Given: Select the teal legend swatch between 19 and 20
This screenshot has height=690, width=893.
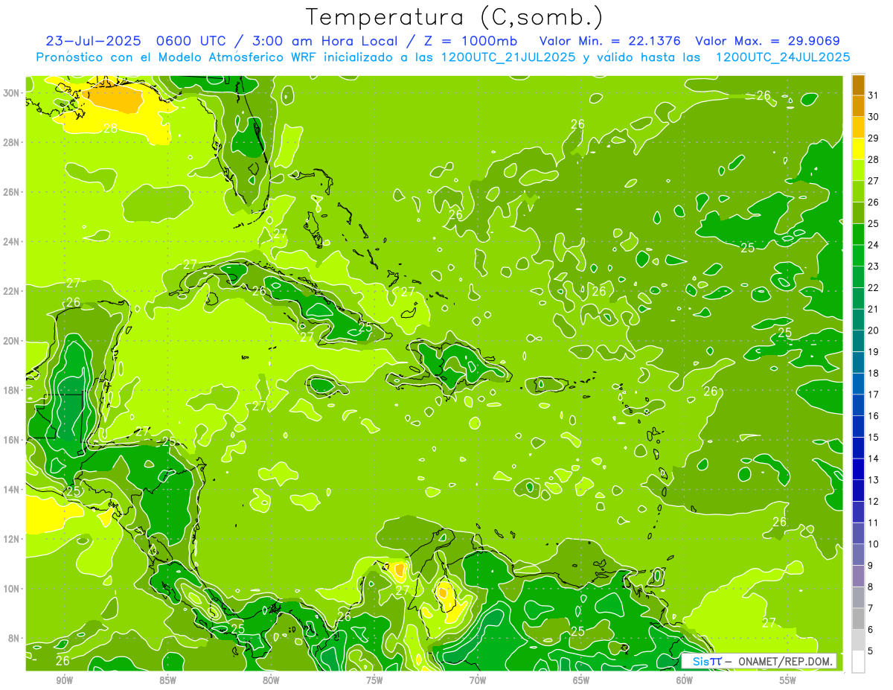Looking at the screenshot, I should 858,341.
